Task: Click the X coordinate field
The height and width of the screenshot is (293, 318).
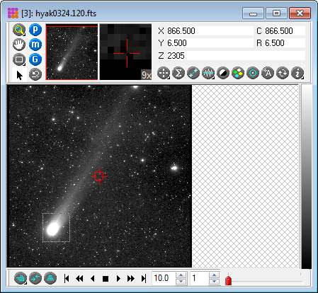Action: tap(210, 31)
